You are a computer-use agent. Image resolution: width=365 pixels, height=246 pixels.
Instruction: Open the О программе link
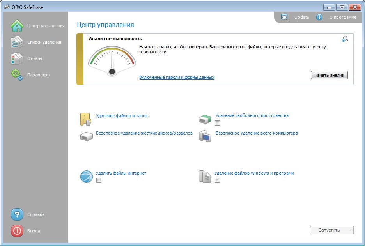coord(343,17)
